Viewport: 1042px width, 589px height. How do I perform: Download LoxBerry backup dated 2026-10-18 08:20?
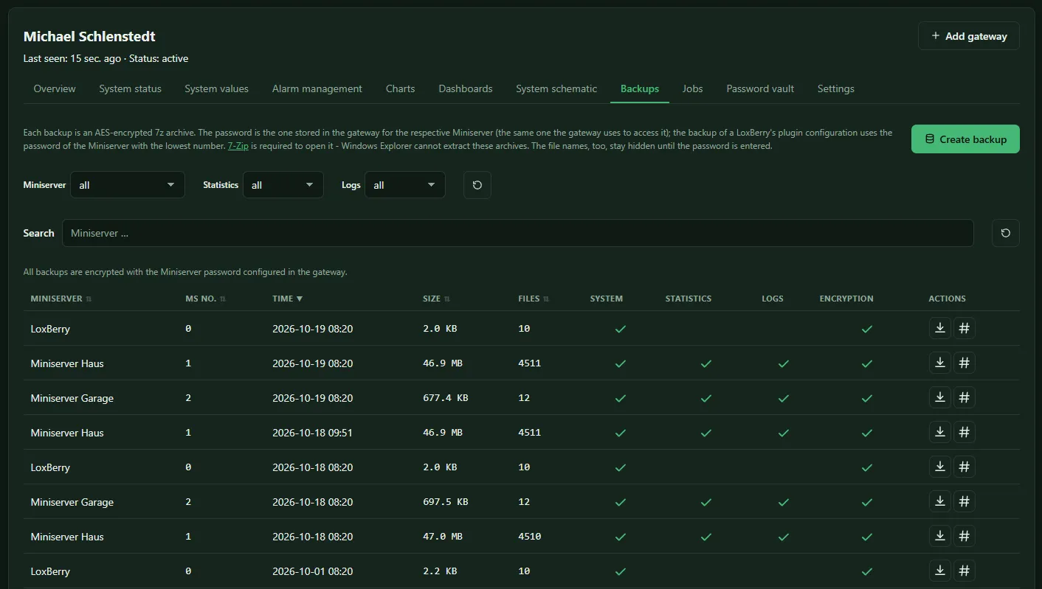coord(940,467)
